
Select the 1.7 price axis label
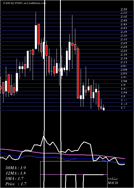pos(123,107)
